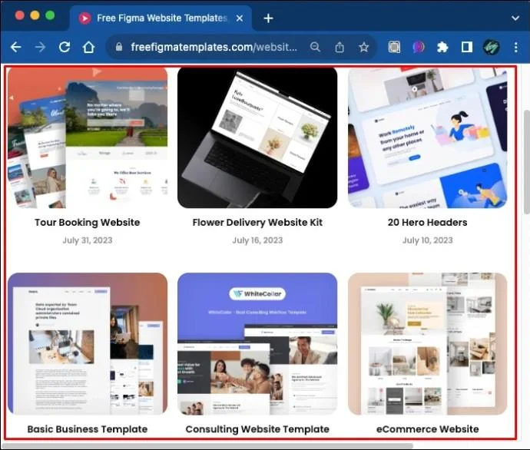
Task: Click the purple circular extension icon
Action: point(419,47)
